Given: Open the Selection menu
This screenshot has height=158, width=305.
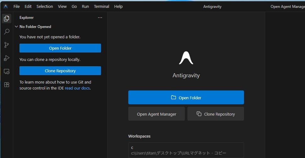Looking at the screenshot, I should pyautogui.click(x=45, y=6).
